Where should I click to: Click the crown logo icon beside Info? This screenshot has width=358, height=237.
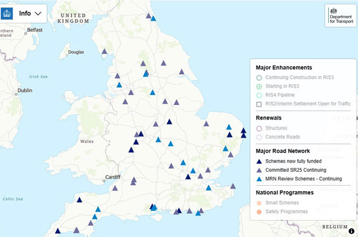[x=7, y=14]
